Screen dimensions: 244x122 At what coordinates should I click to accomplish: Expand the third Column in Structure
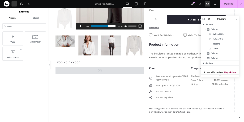point(205,58)
